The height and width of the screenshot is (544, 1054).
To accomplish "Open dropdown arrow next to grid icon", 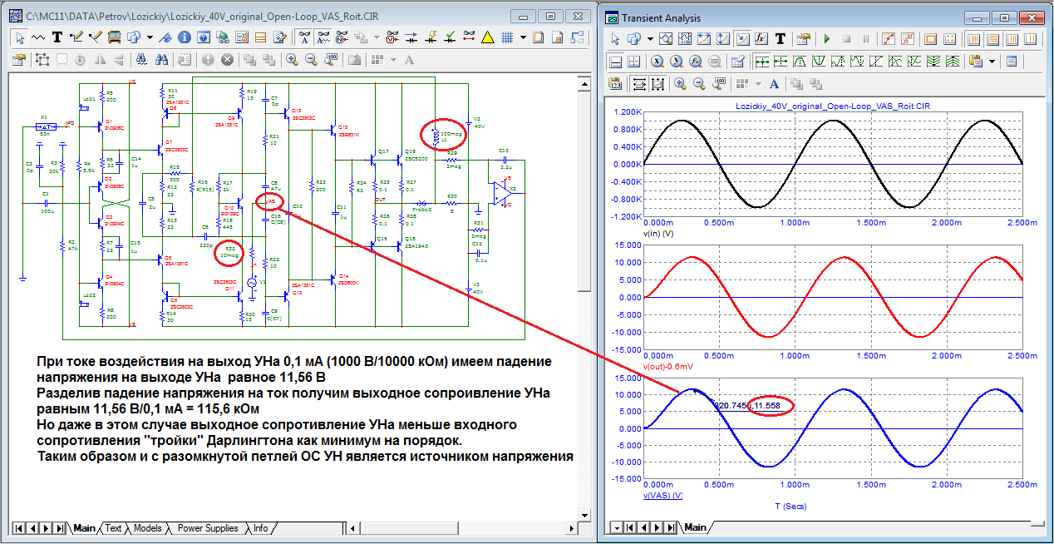I will pos(523,37).
